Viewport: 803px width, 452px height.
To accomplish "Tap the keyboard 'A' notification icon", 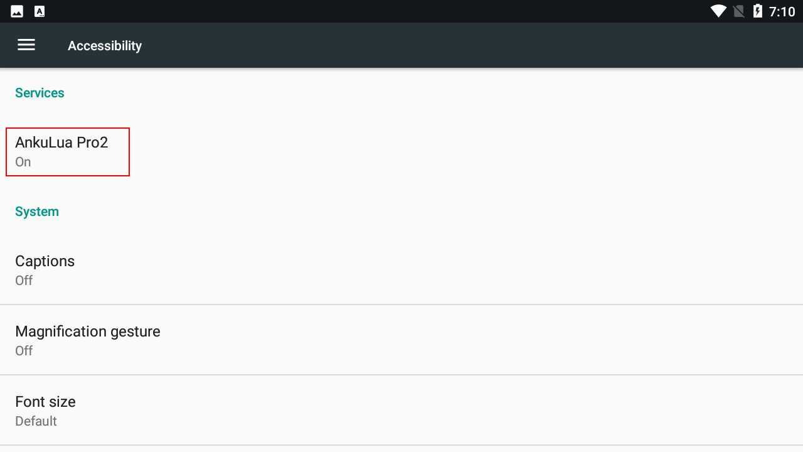I will click(40, 11).
